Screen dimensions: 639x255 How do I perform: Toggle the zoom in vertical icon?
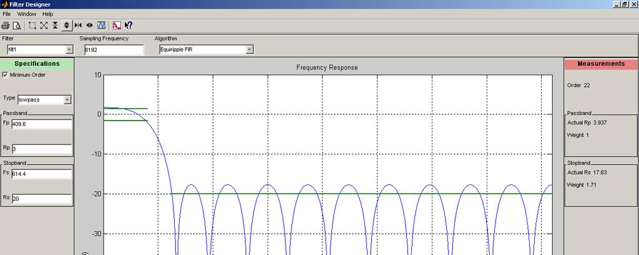coord(67,25)
